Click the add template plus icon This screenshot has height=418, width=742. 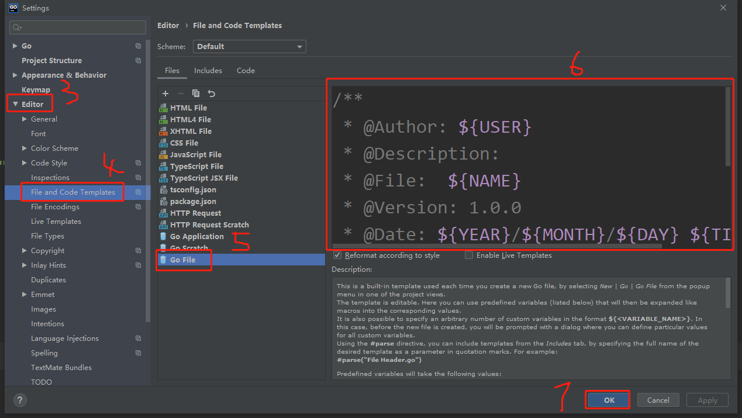coord(165,94)
